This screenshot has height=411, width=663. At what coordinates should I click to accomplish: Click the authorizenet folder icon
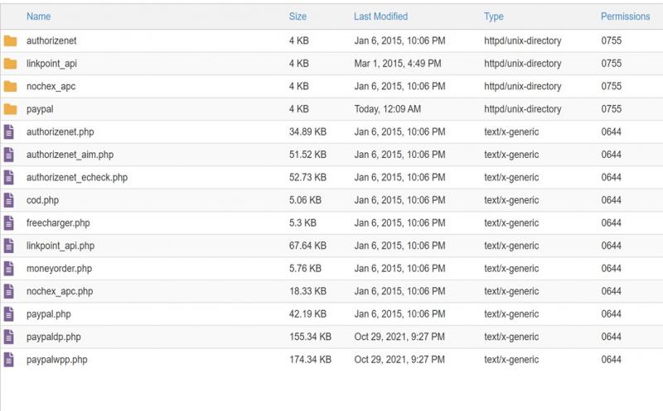coord(10,41)
